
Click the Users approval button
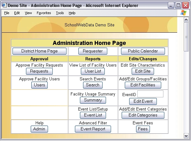(40, 85)
